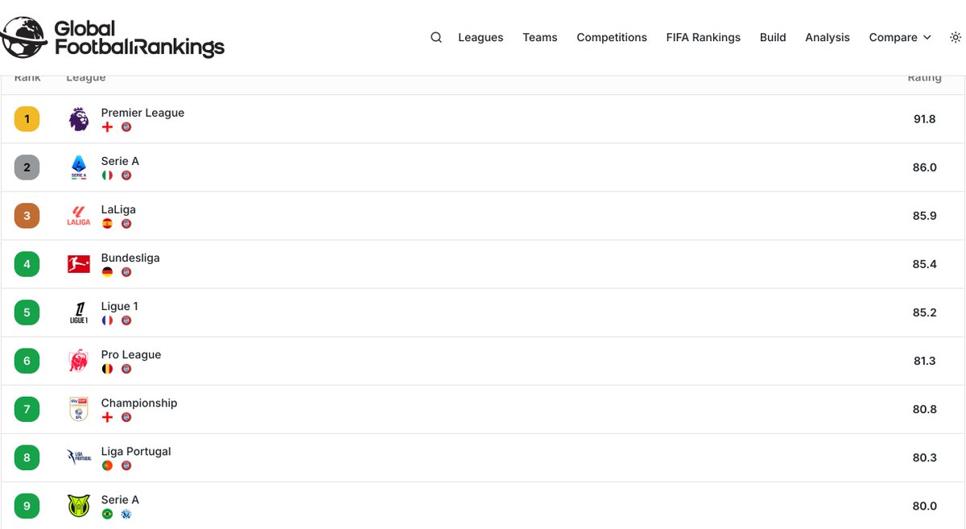Click the Bundesliga logo icon
The height and width of the screenshot is (529, 966).
tap(79, 264)
